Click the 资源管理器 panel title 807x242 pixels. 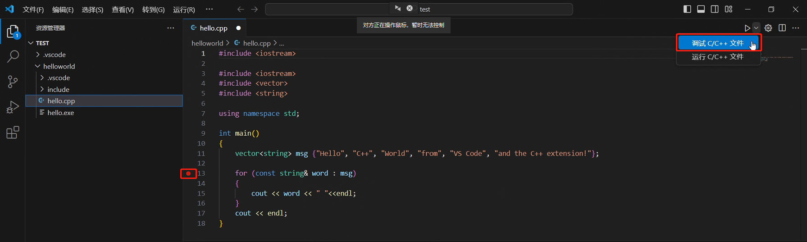click(50, 28)
